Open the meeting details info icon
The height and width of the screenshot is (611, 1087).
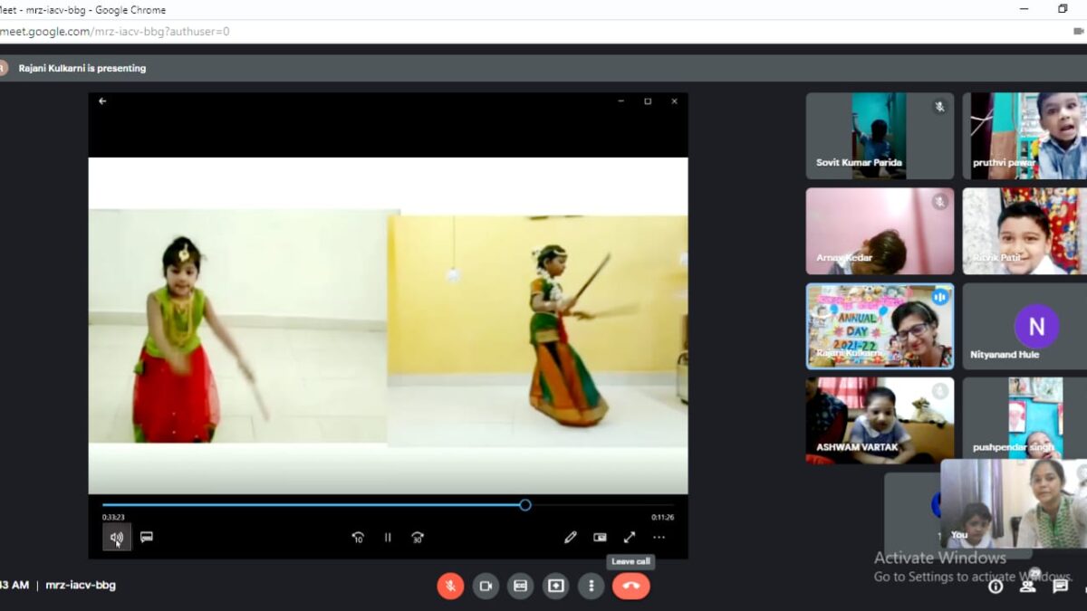point(996,587)
